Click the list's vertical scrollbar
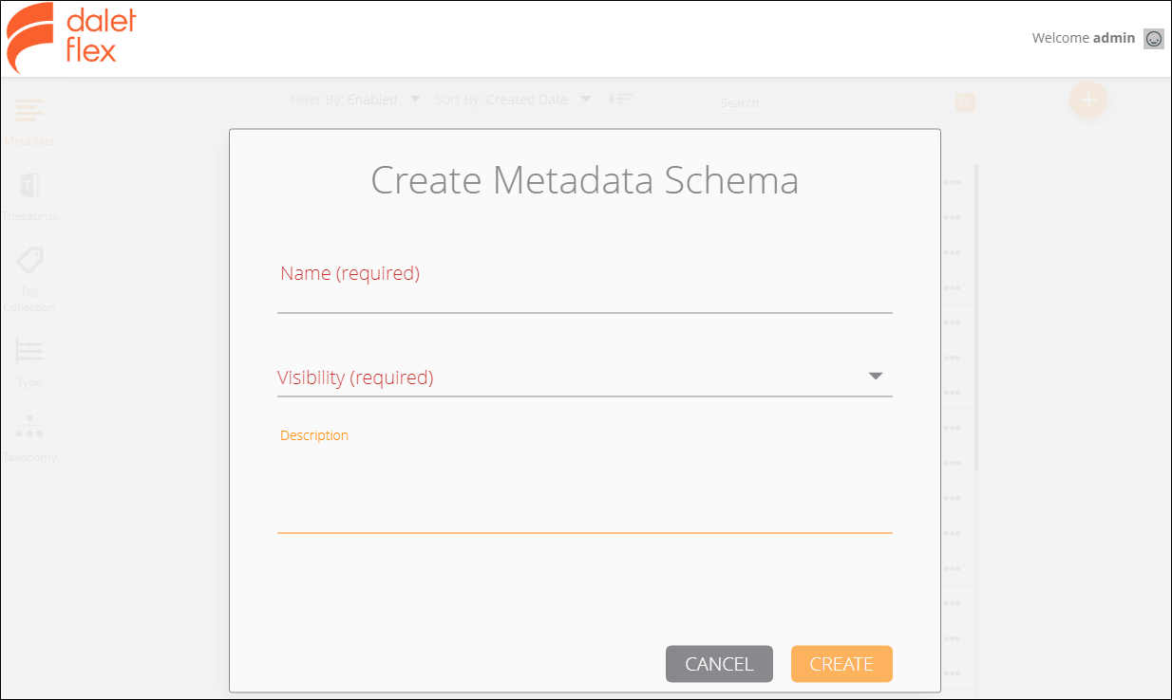Screen dimensions: 1172x700 tap(975, 318)
